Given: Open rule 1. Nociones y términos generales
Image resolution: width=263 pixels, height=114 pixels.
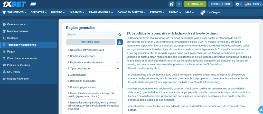Looking at the screenshot, I should pos(93,50).
